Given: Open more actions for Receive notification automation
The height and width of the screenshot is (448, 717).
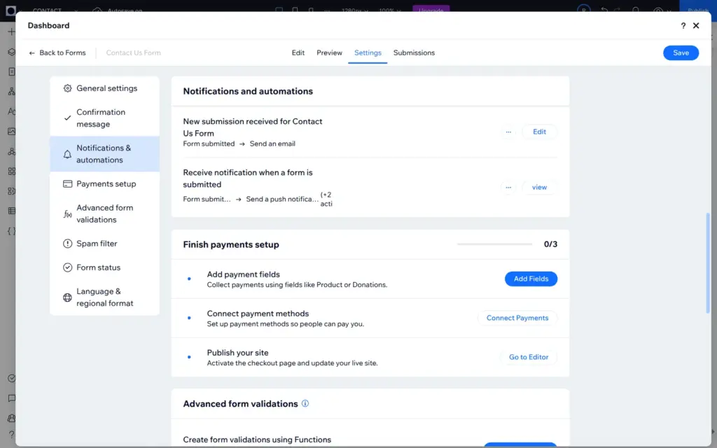Looking at the screenshot, I should (x=508, y=188).
